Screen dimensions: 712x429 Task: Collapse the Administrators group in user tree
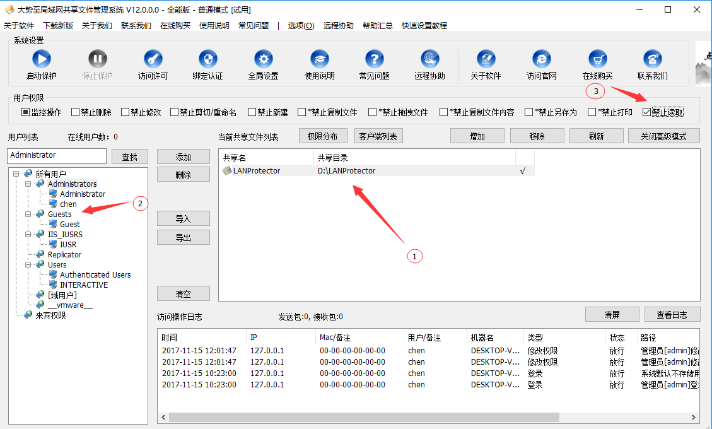click(28, 184)
